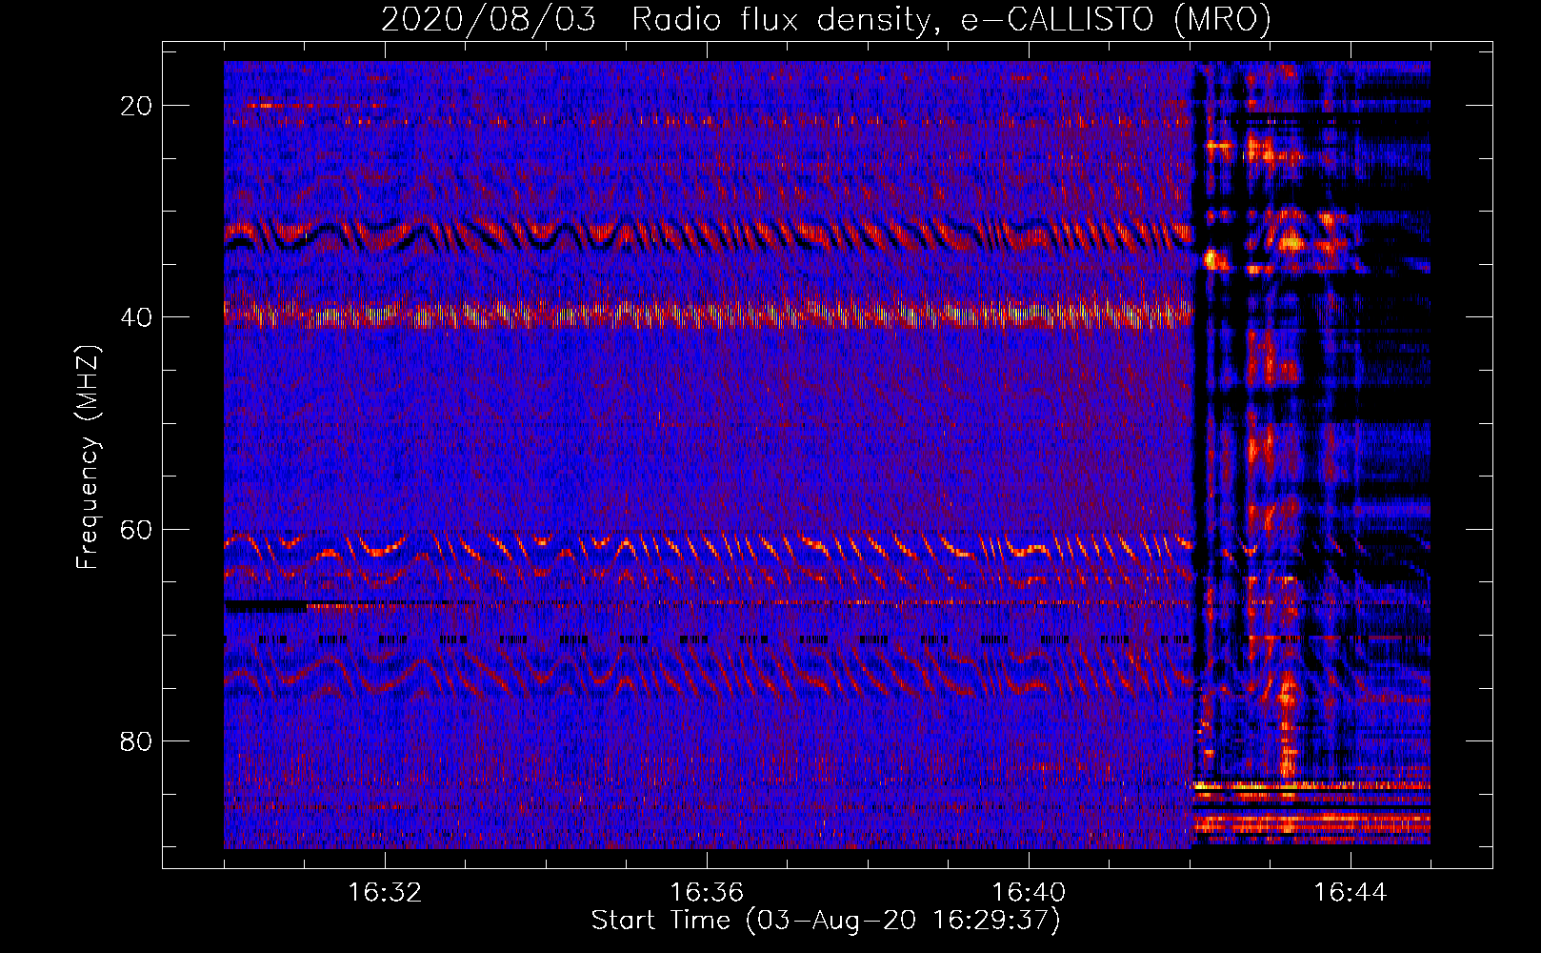Click the "Start Time (03-Aug-20 16:29:37)" x-axis label

pyautogui.click(x=826, y=921)
